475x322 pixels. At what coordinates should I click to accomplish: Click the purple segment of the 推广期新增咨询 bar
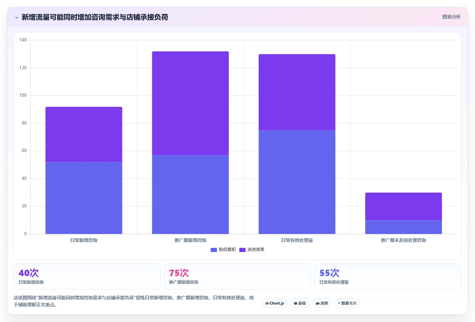(190, 103)
